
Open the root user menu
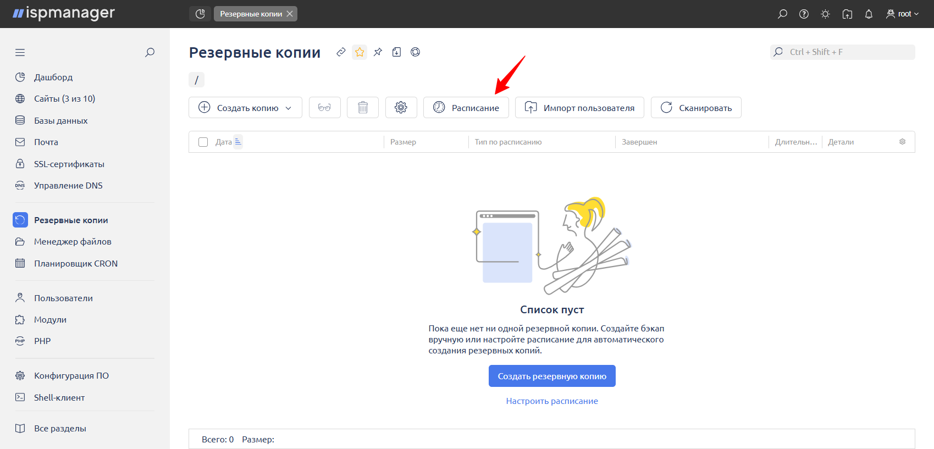click(x=902, y=14)
